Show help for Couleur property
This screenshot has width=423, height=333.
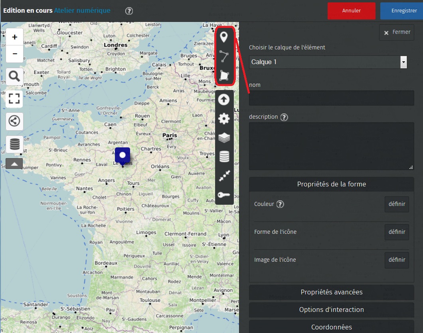pyautogui.click(x=280, y=204)
